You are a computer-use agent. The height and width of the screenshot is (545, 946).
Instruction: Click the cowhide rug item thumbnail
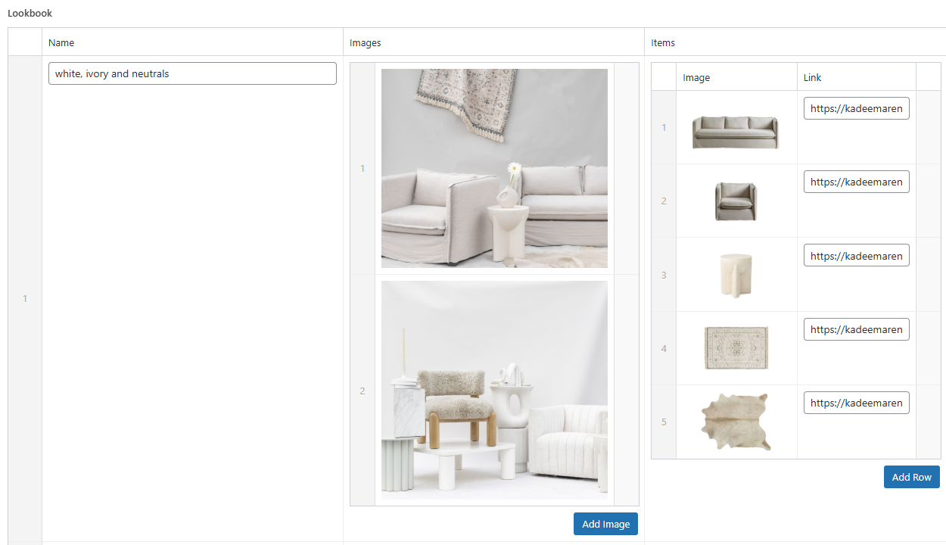pyautogui.click(x=735, y=422)
